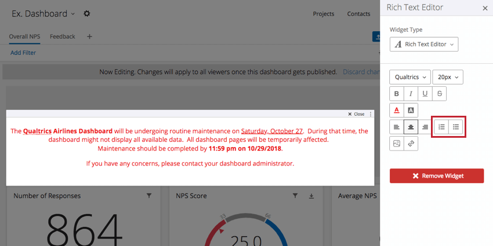
Task: Open the red font color picker
Action: click(x=397, y=110)
